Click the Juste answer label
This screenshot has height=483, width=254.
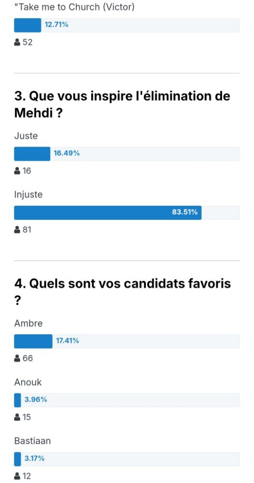[26, 136]
